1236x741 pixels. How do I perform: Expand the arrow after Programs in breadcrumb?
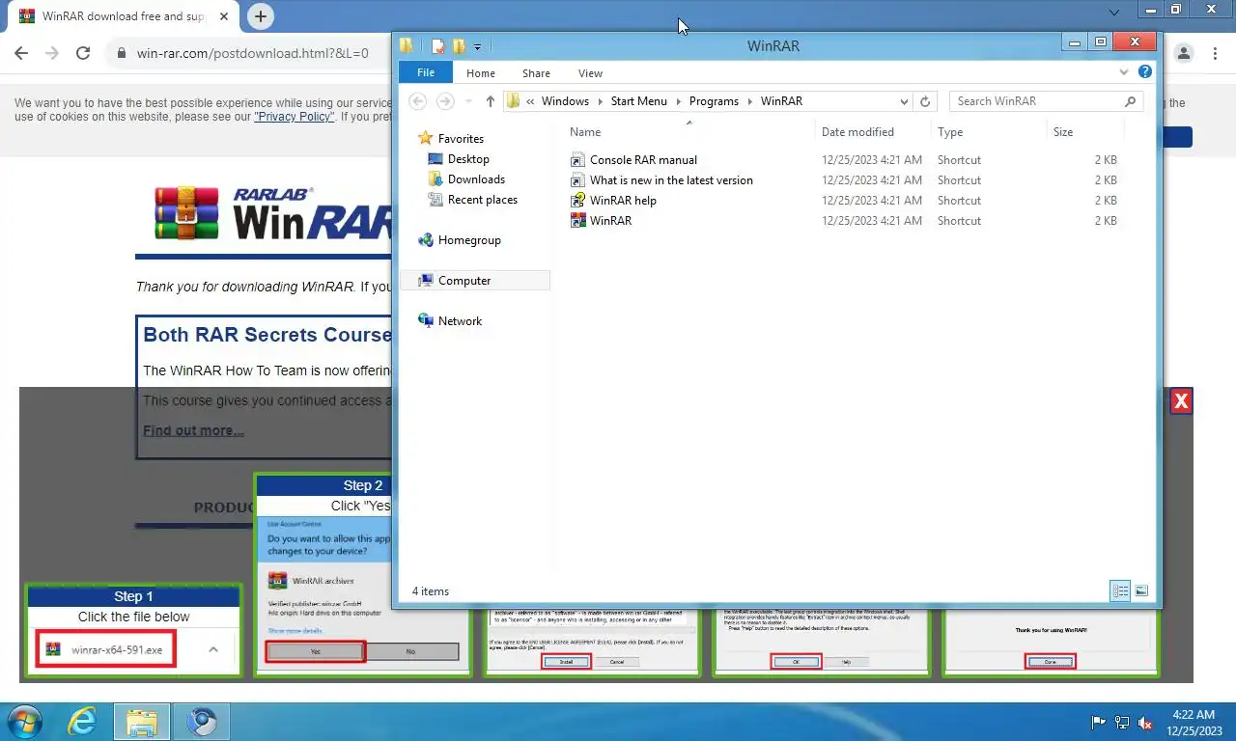[x=750, y=101]
